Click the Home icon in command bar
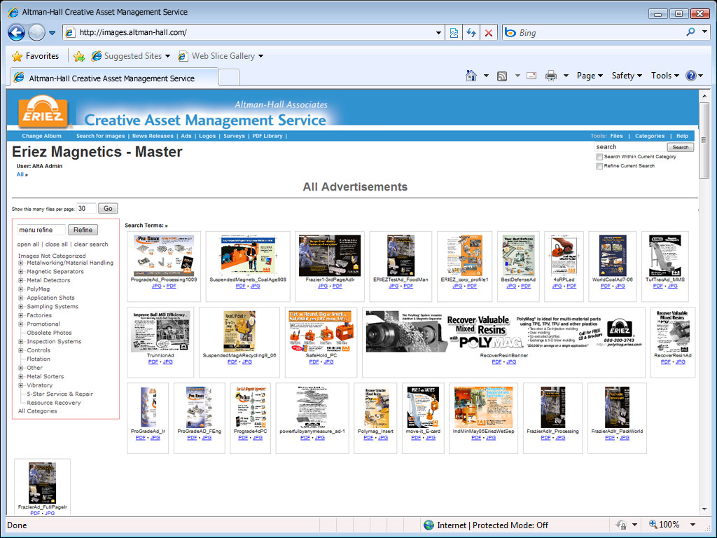 pos(471,76)
